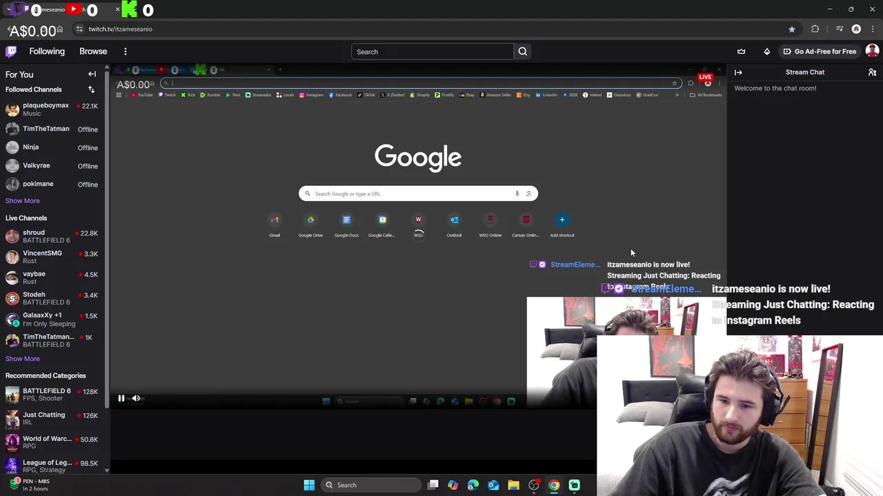The image size is (883, 496).
Task: Open site information icon in address bar
Action: pos(79,29)
